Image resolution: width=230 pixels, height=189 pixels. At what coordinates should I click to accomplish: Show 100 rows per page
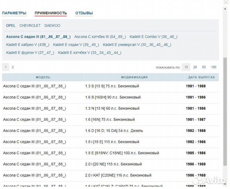[214, 67]
